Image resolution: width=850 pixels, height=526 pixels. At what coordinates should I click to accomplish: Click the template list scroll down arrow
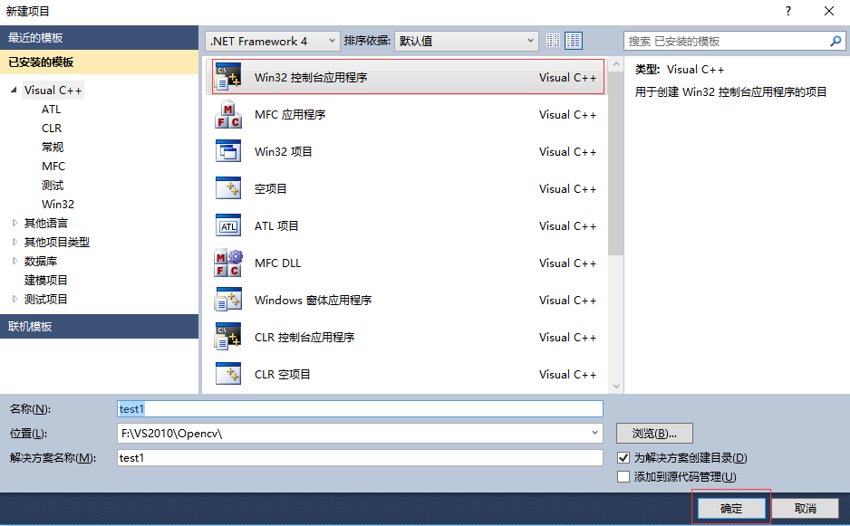point(616,387)
